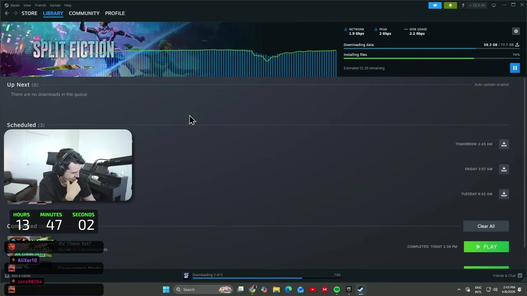This screenshot has height=296, width=527.
Task: Start the FRIDAY 3:57 AM scheduled download
Action: [x=504, y=169]
